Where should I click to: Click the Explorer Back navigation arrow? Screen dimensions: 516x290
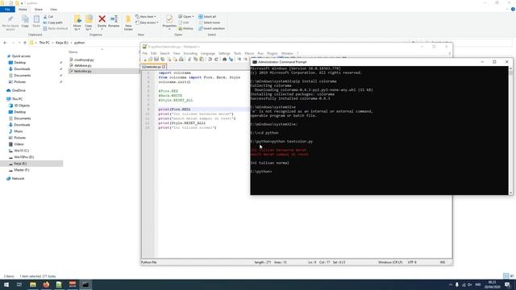click(x=5, y=43)
